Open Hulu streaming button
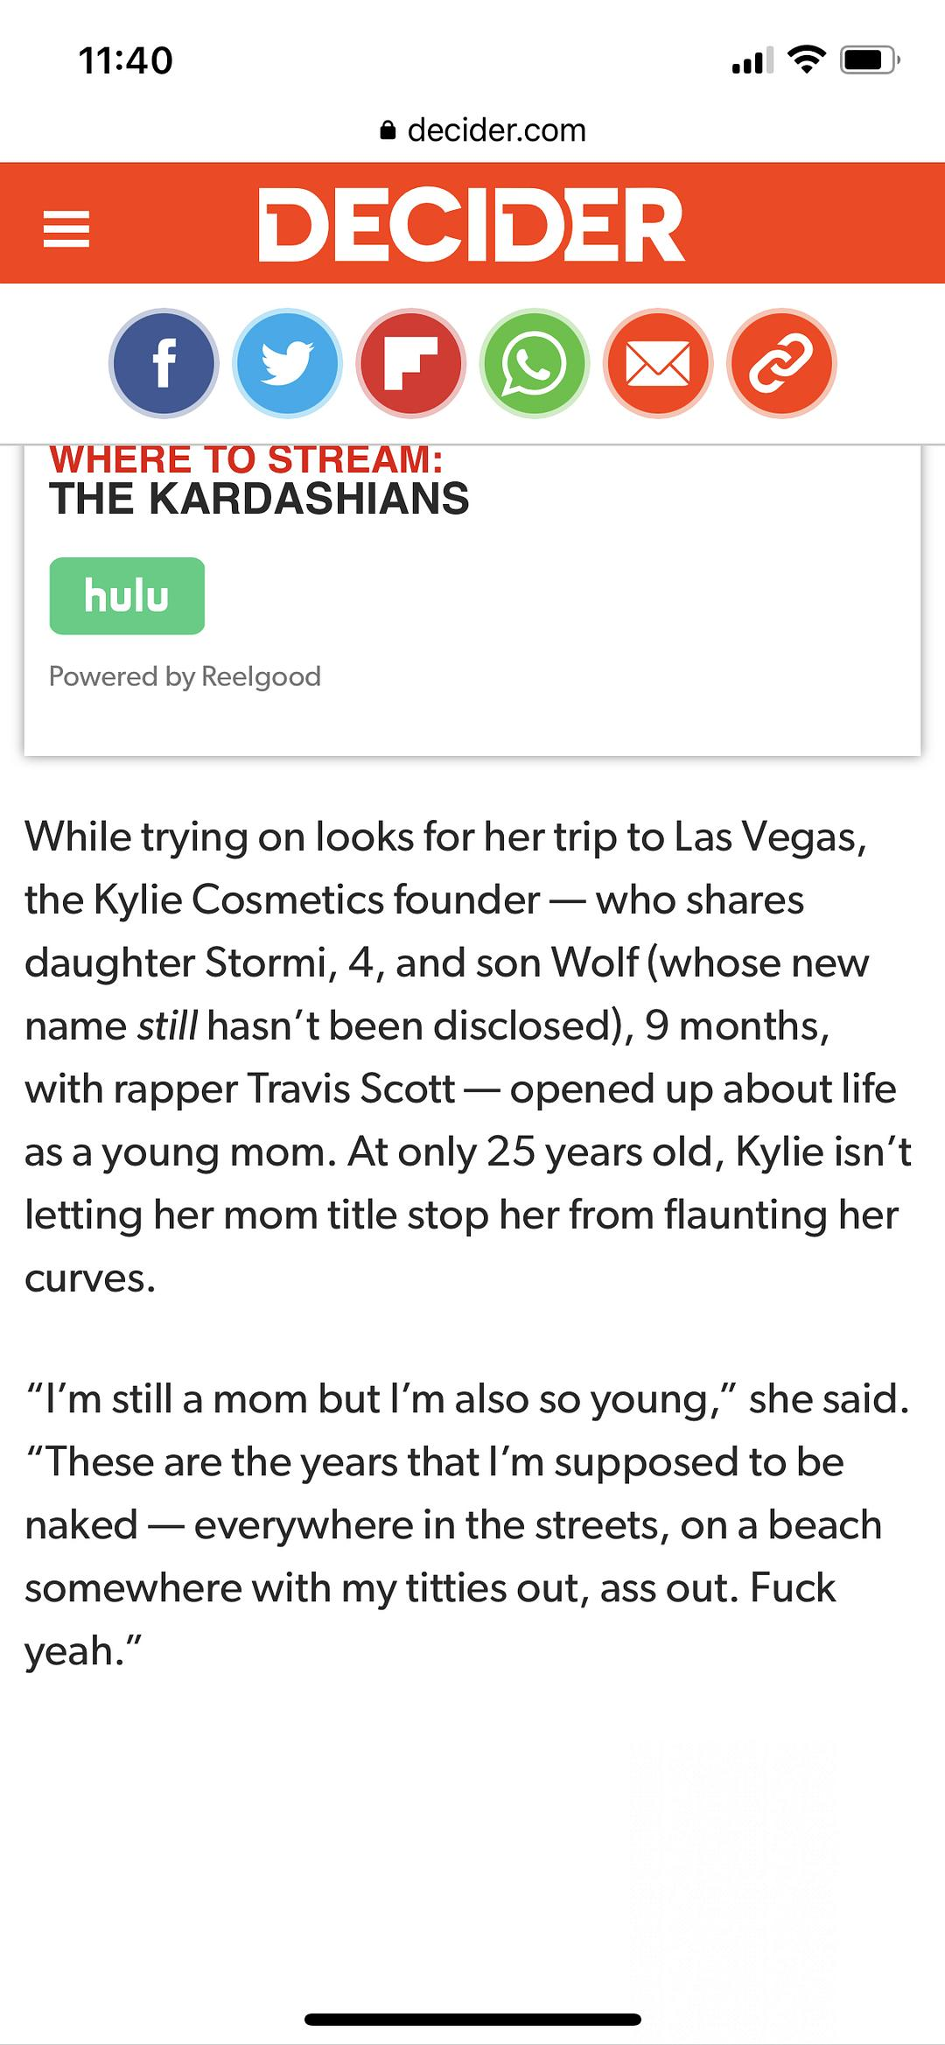Viewport: 945px width, 2045px height. click(127, 596)
